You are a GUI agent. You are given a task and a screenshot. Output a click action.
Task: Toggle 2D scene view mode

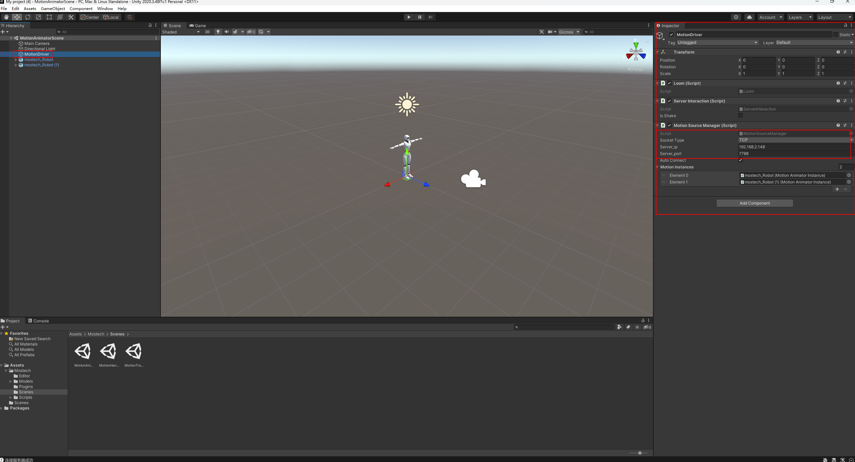point(207,32)
